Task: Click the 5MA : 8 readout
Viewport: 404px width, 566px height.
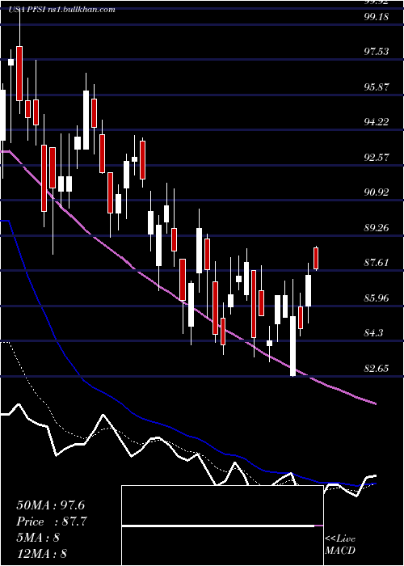Action: click(x=38, y=538)
